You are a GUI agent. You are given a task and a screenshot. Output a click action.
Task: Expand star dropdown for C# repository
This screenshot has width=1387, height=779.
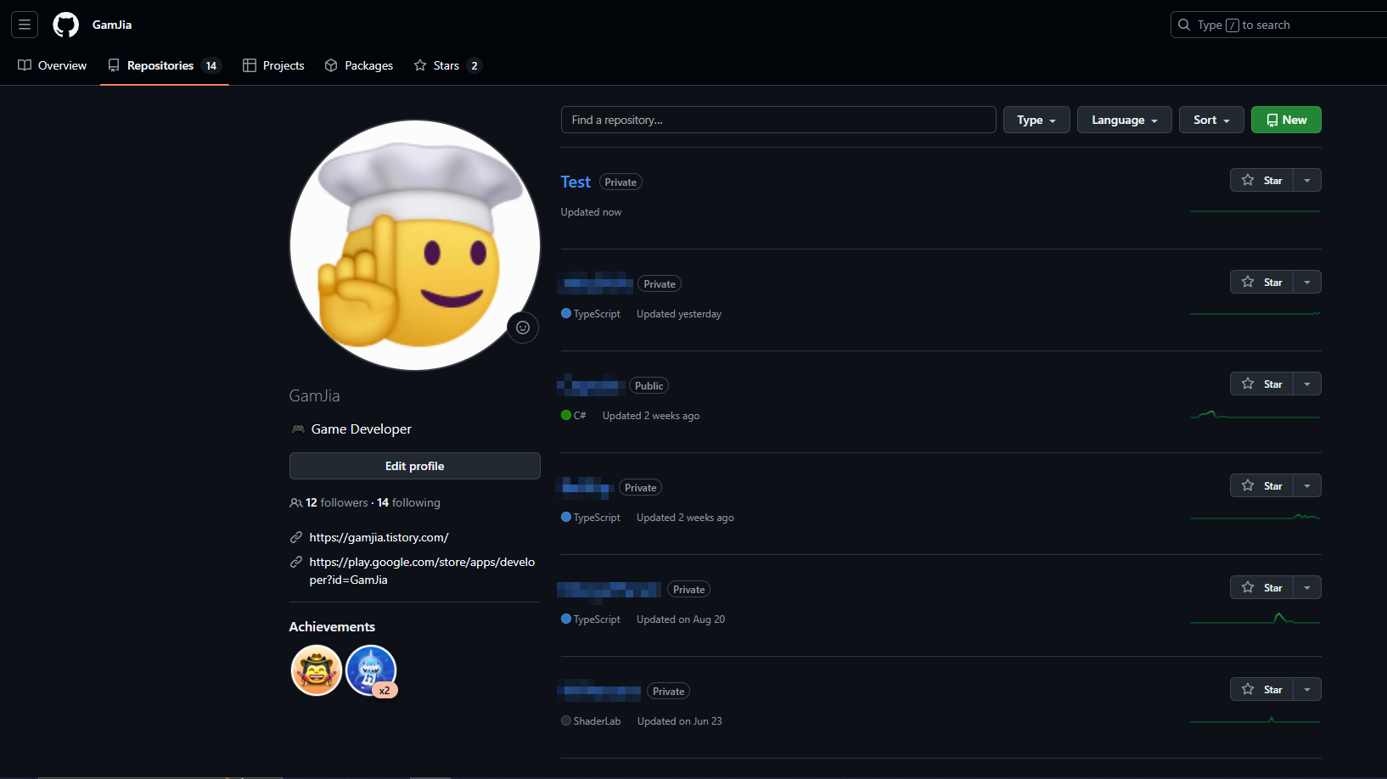coord(1307,384)
